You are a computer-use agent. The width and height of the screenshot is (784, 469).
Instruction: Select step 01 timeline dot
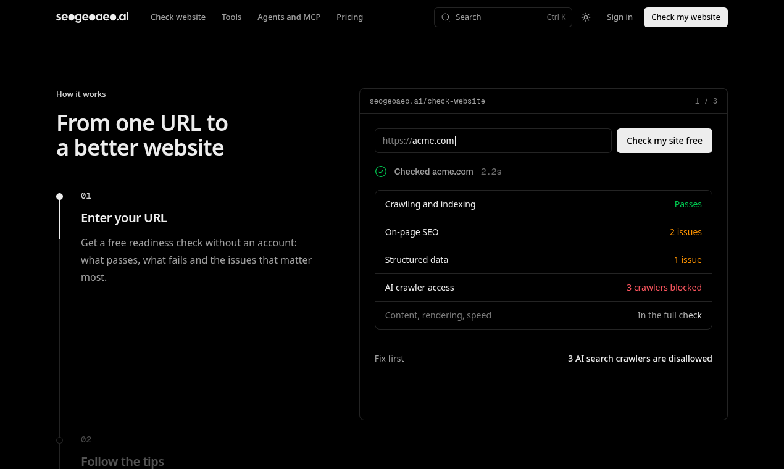pyautogui.click(x=59, y=197)
